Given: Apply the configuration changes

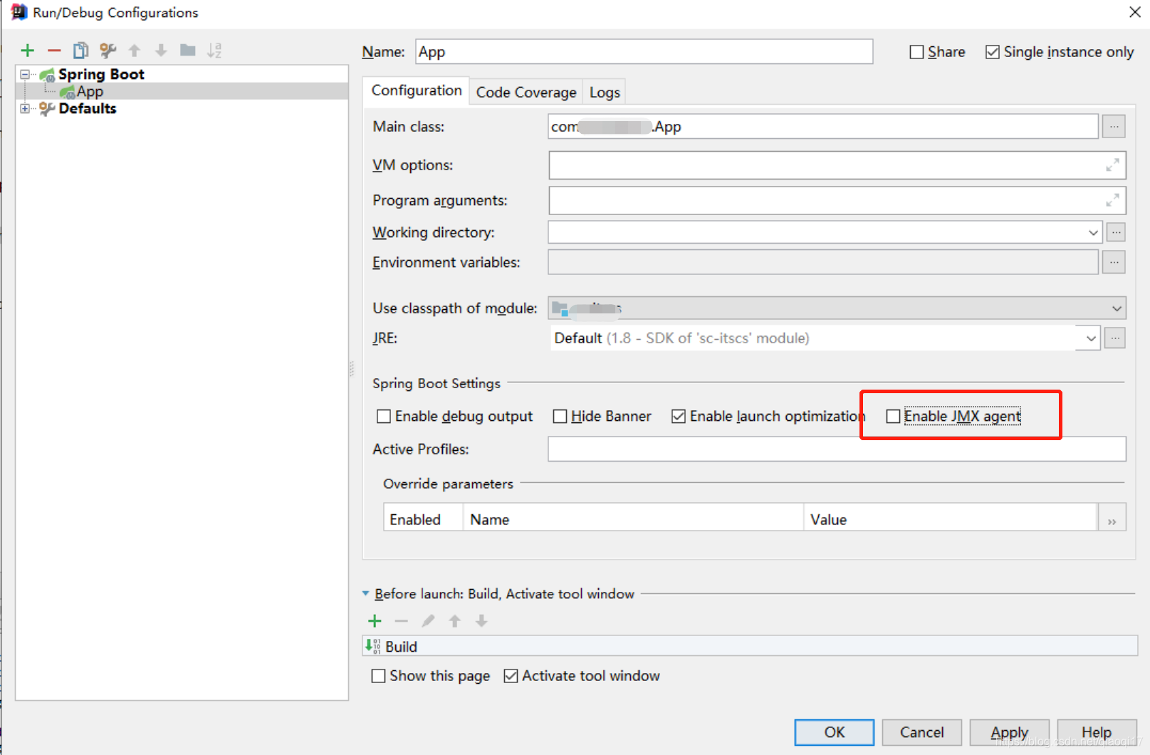Looking at the screenshot, I should (x=1008, y=732).
